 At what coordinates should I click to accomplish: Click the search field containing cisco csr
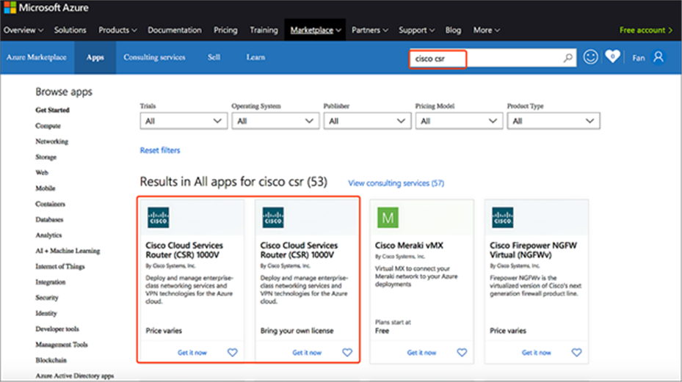click(493, 58)
